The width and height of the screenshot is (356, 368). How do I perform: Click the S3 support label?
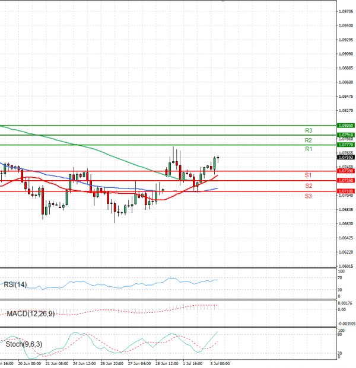point(308,196)
